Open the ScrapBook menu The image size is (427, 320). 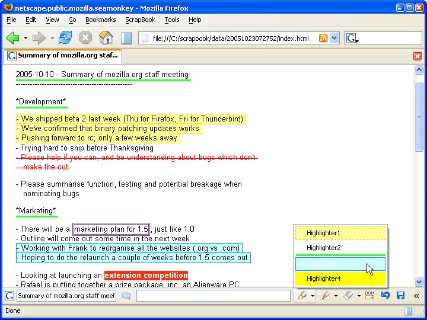pyautogui.click(x=140, y=20)
